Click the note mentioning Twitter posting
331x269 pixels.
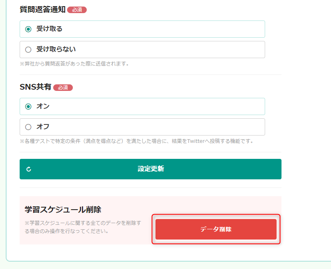pyautogui.click(x=137, y=141)
